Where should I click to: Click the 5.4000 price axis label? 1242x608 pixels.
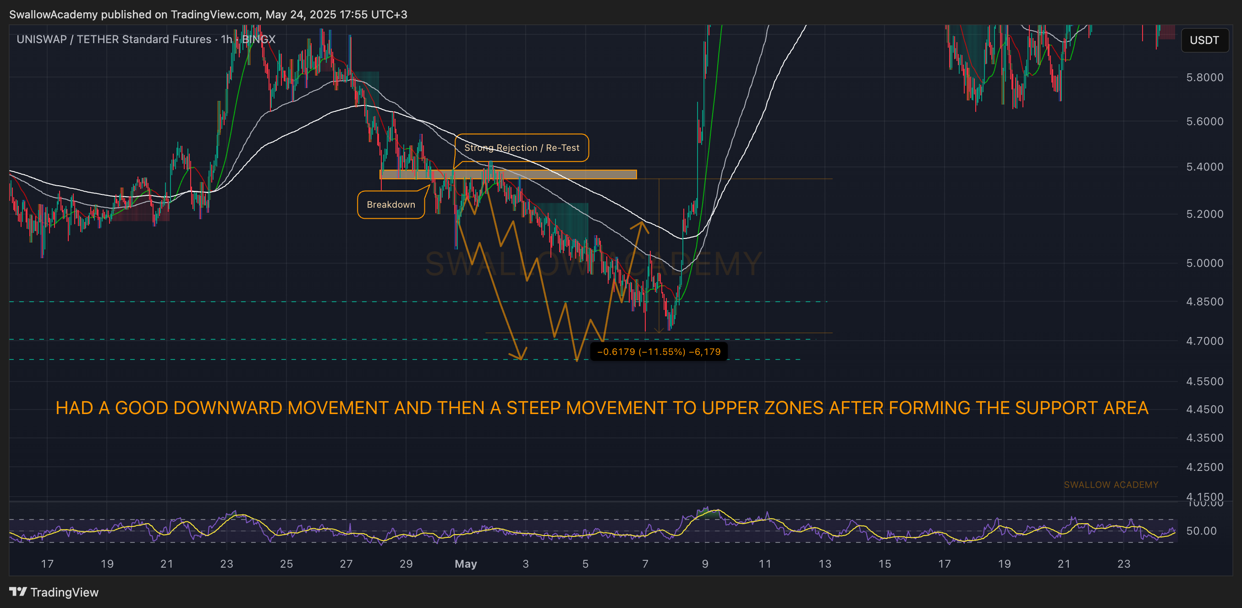pos(1204,167)
